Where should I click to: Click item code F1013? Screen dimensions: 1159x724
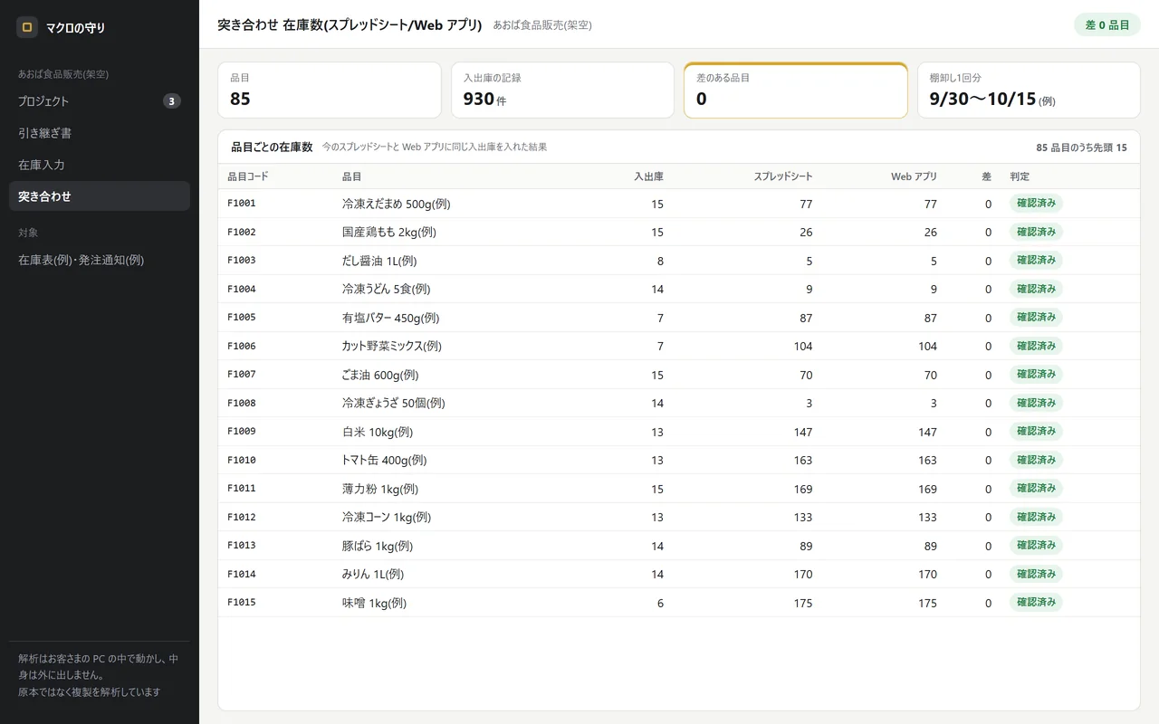point(242,546)
